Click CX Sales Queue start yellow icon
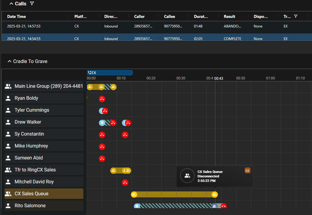 (134, 194)
